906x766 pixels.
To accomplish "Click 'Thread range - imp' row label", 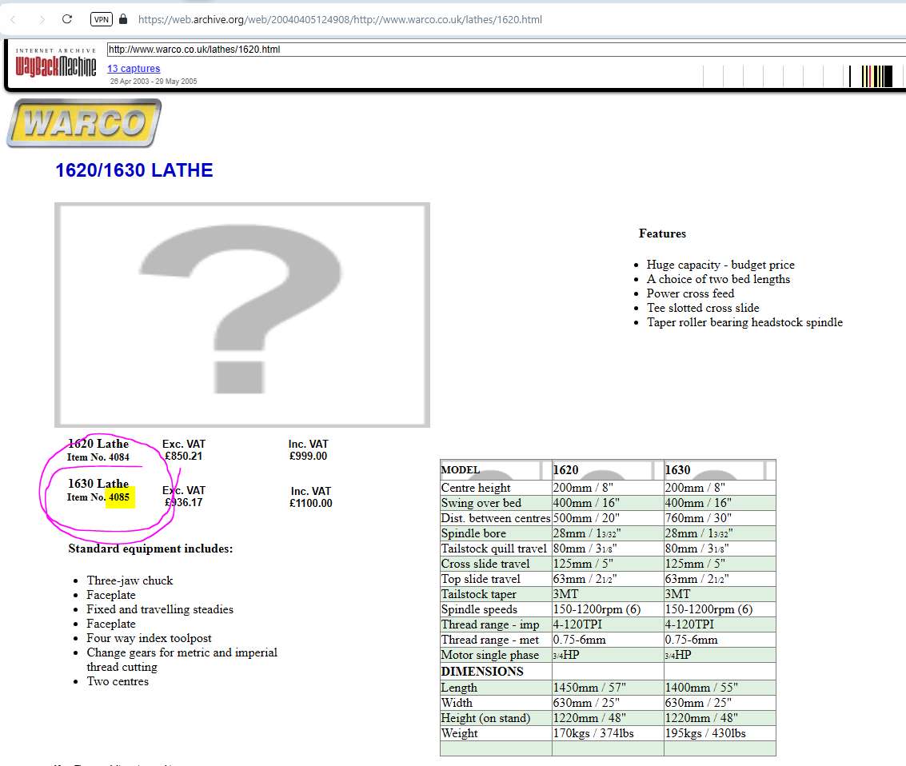I will click(x=490, y=624).
